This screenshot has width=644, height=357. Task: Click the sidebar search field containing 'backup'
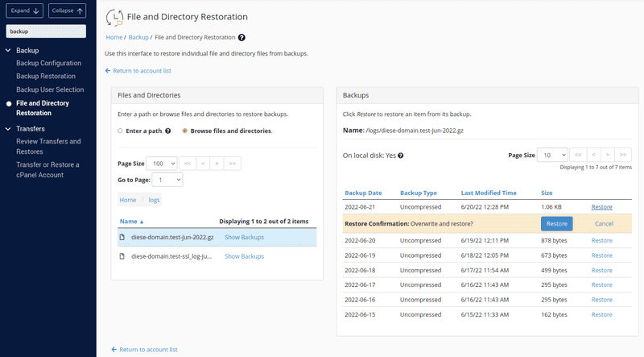[x=46, y=31]
